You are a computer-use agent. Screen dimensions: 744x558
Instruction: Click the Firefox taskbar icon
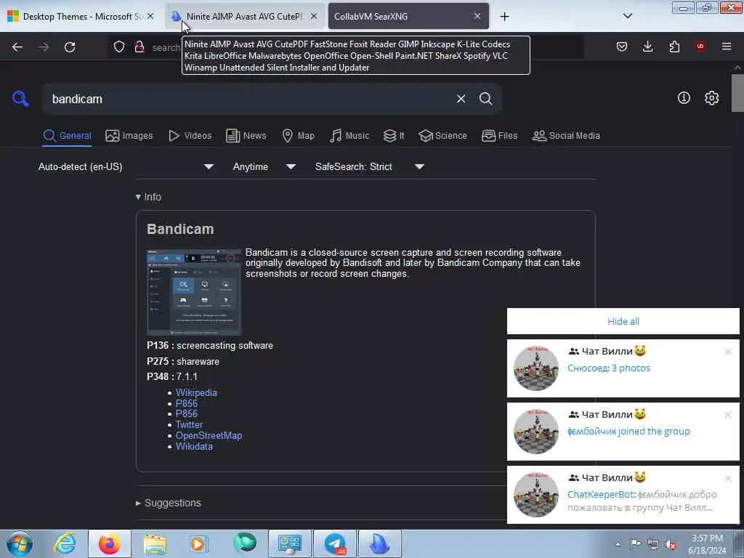[x=110, y=543]
